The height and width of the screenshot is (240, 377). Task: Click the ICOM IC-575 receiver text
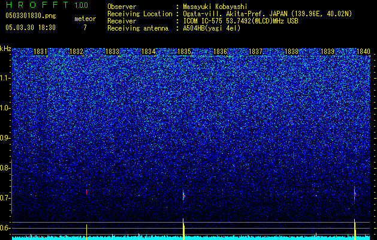point(240,21)
